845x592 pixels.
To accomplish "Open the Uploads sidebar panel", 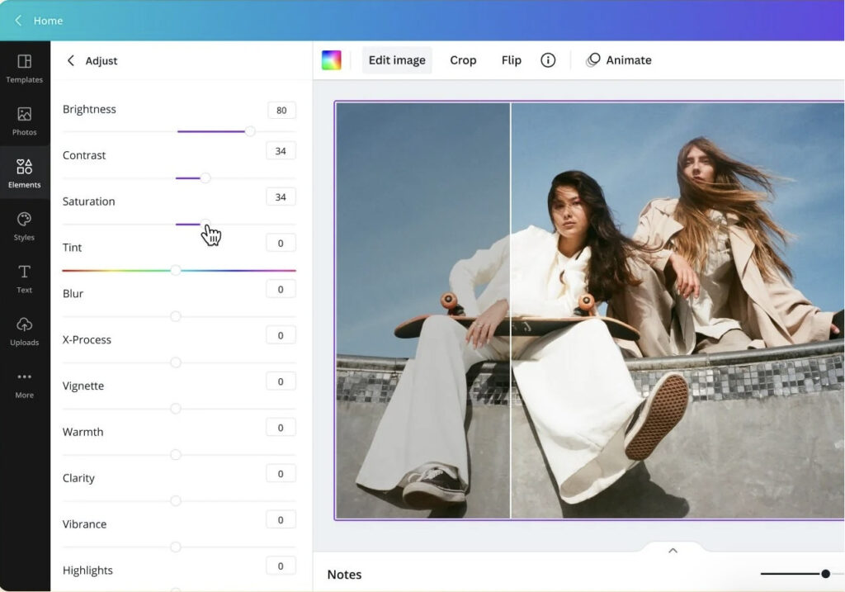I will pos(24,332).
